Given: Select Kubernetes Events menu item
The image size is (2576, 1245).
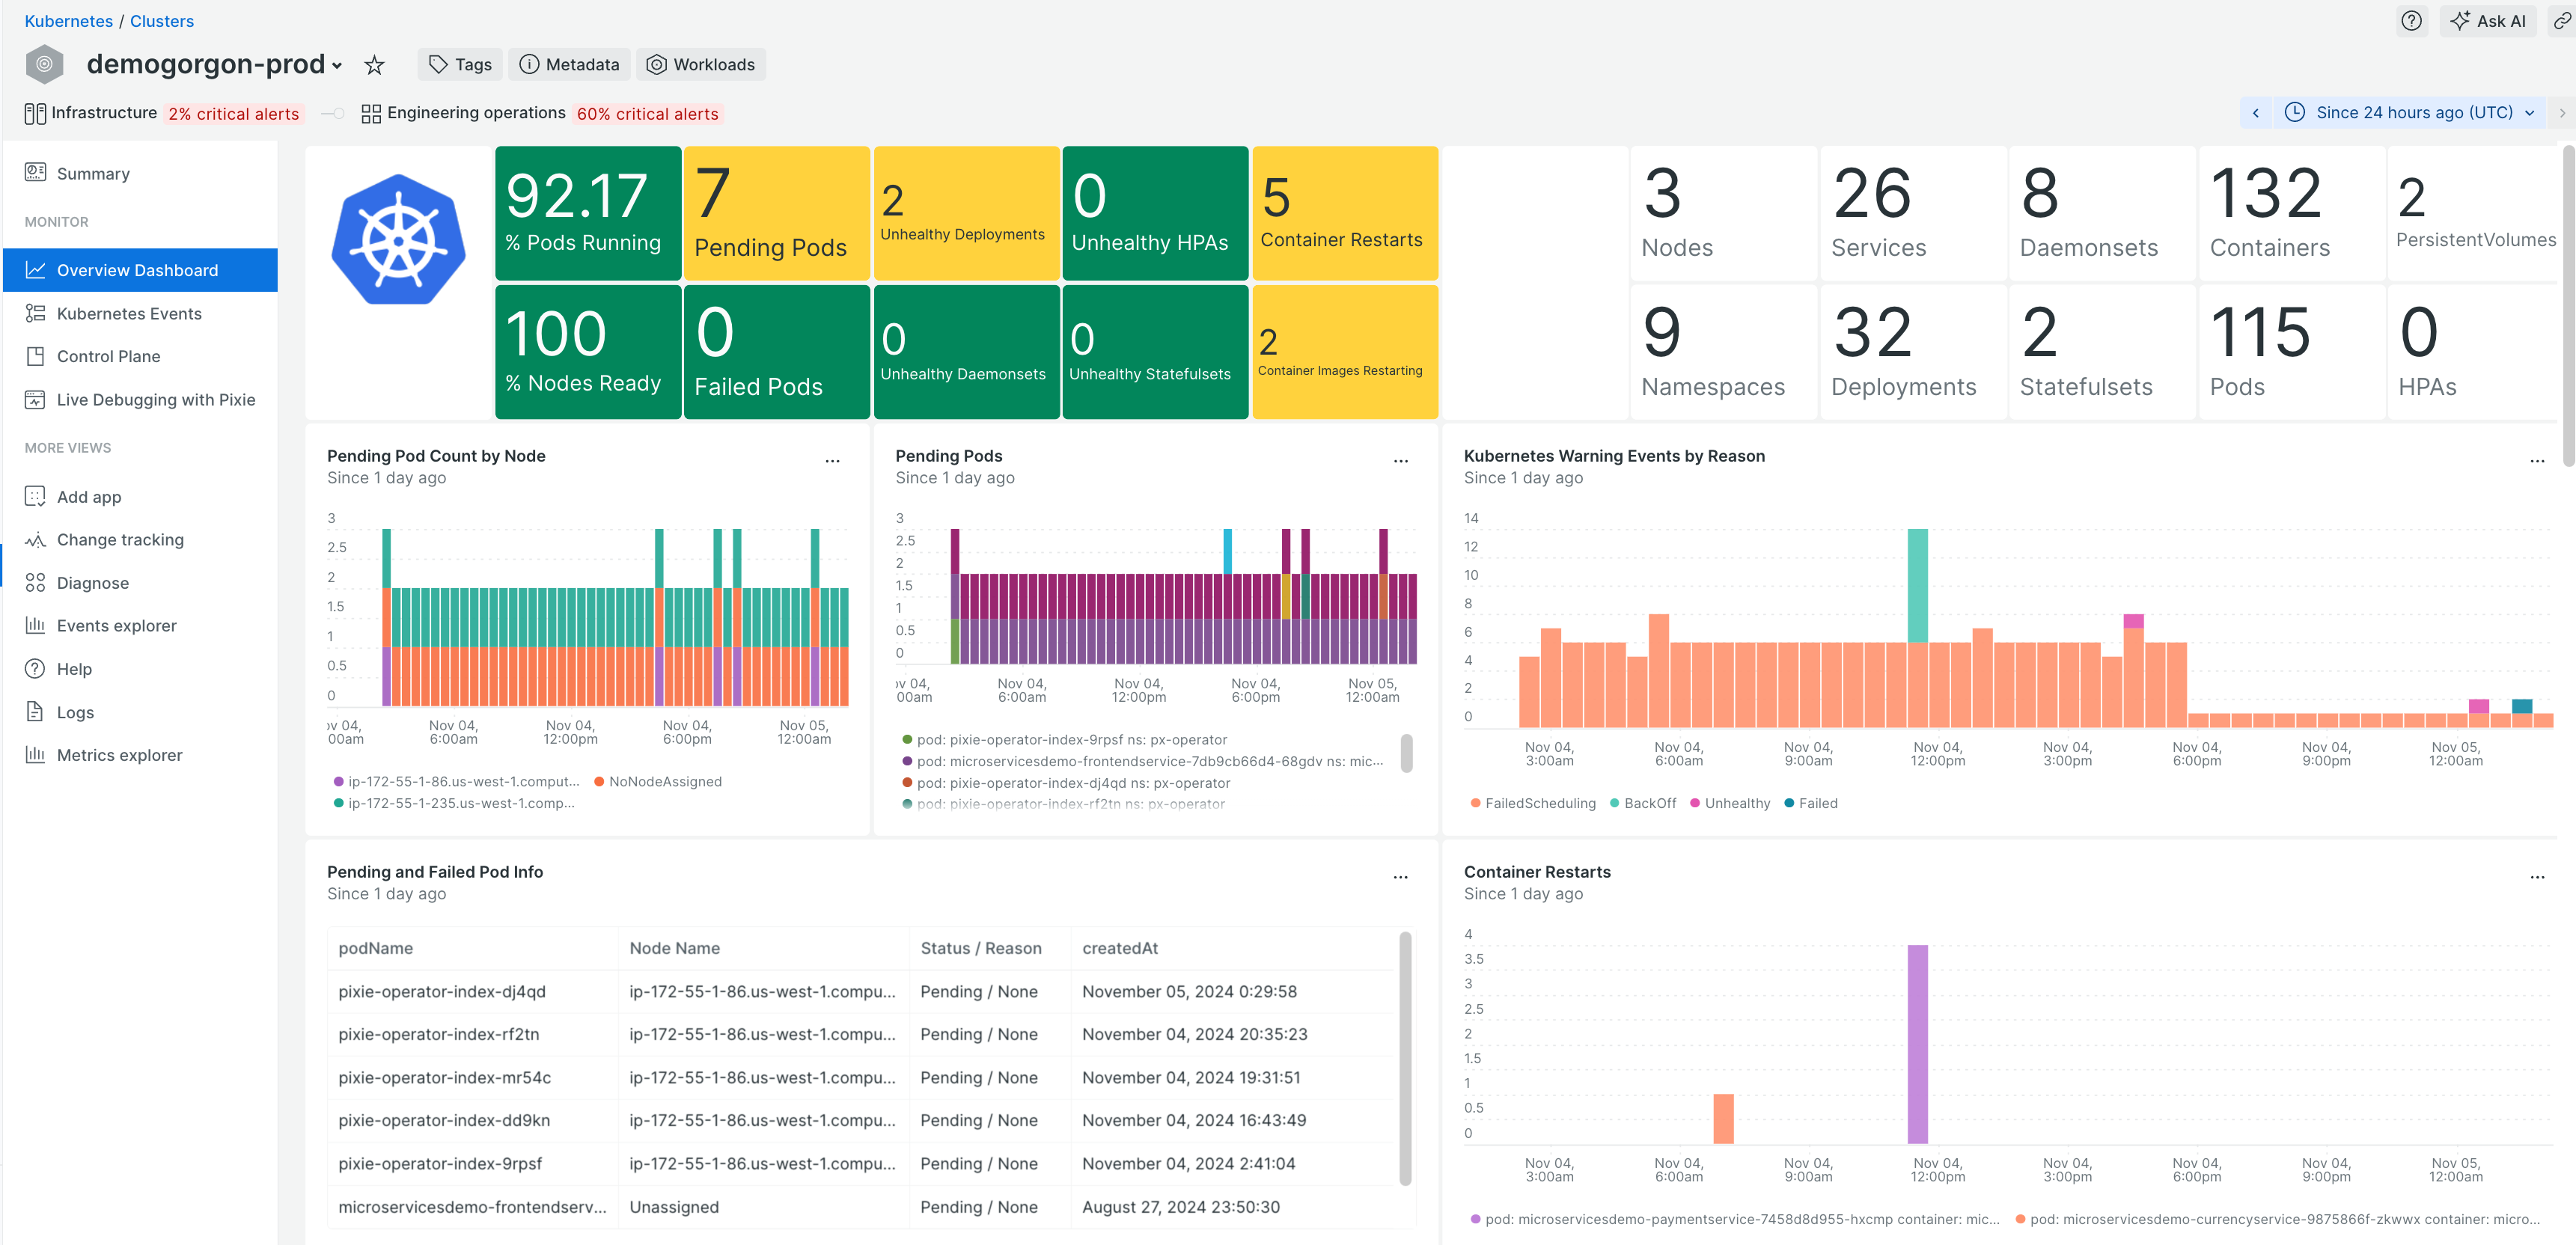Looking at the screenshot, I should [x=140, y=313].
